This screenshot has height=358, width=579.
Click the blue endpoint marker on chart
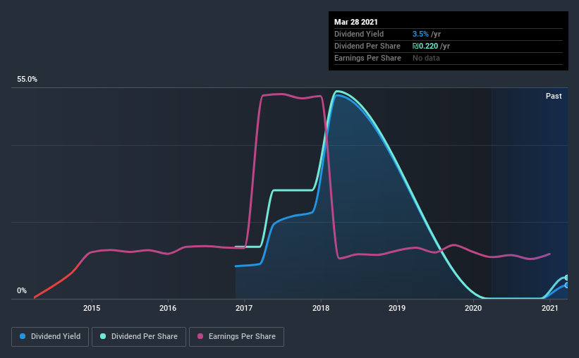[x=566, y=285]
